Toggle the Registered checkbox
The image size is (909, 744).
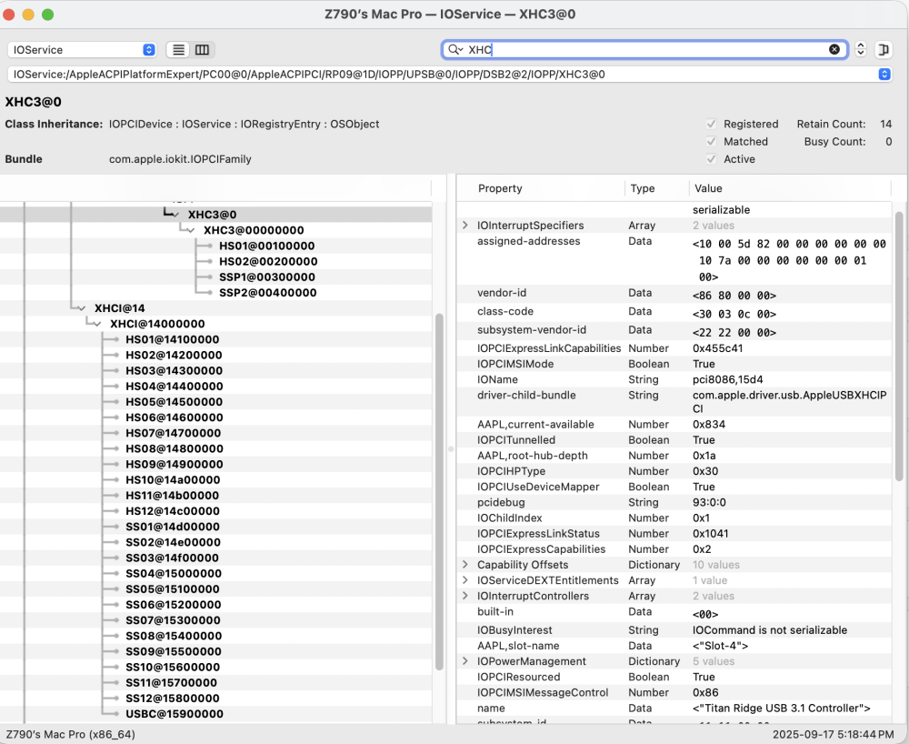(x=712, y=124)
